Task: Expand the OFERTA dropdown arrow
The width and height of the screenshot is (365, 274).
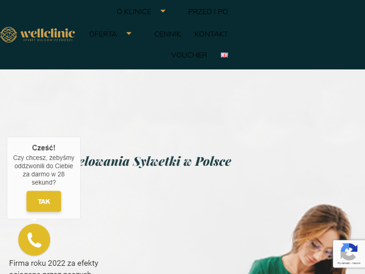Action: click(129, 33)
